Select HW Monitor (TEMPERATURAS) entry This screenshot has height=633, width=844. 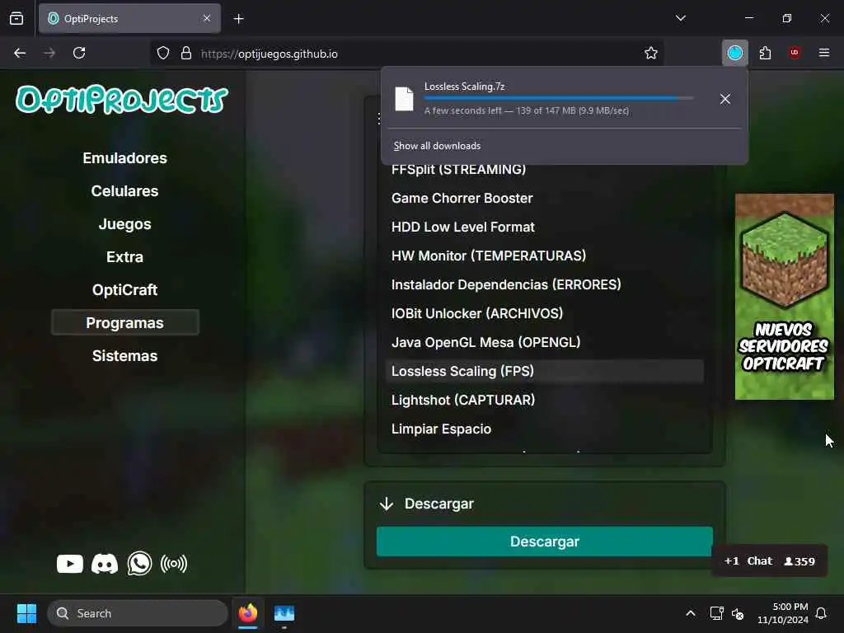click(545, 256)
